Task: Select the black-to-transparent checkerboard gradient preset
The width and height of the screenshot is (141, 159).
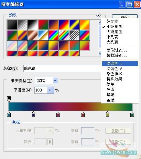Action: point(22,25)
